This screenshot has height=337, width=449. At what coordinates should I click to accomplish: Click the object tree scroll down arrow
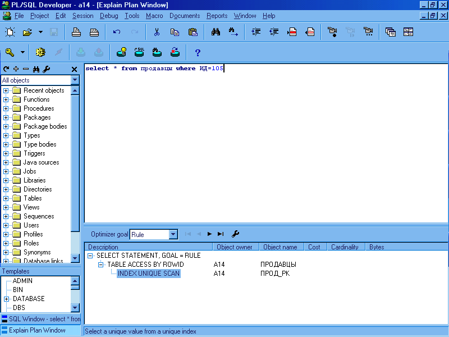75,258
